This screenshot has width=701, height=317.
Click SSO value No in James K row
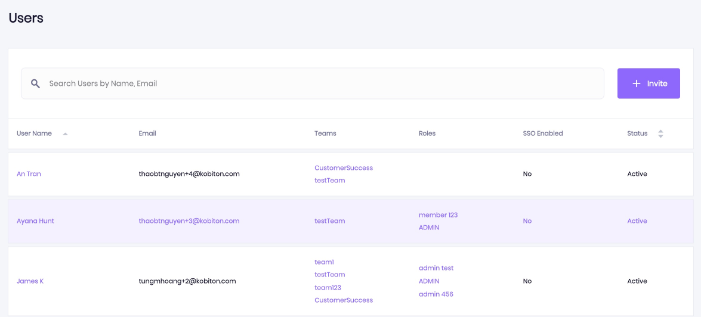coord(527,281)
